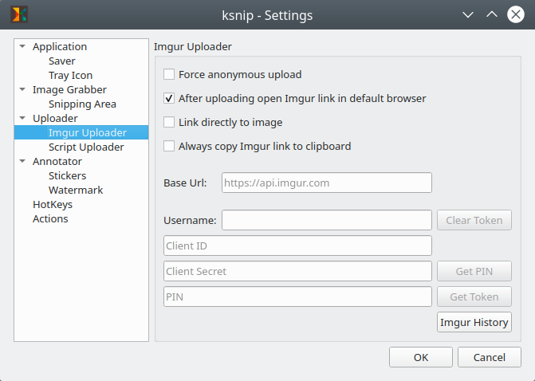Screen dimensions: 535x381
Task: Collapse the Uploader tree arrow
Action: tap(23, 119)
